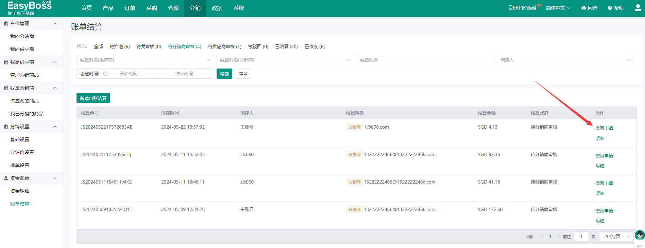Open the 结算对象(供应商) dropdown

[x=145, y=60]
